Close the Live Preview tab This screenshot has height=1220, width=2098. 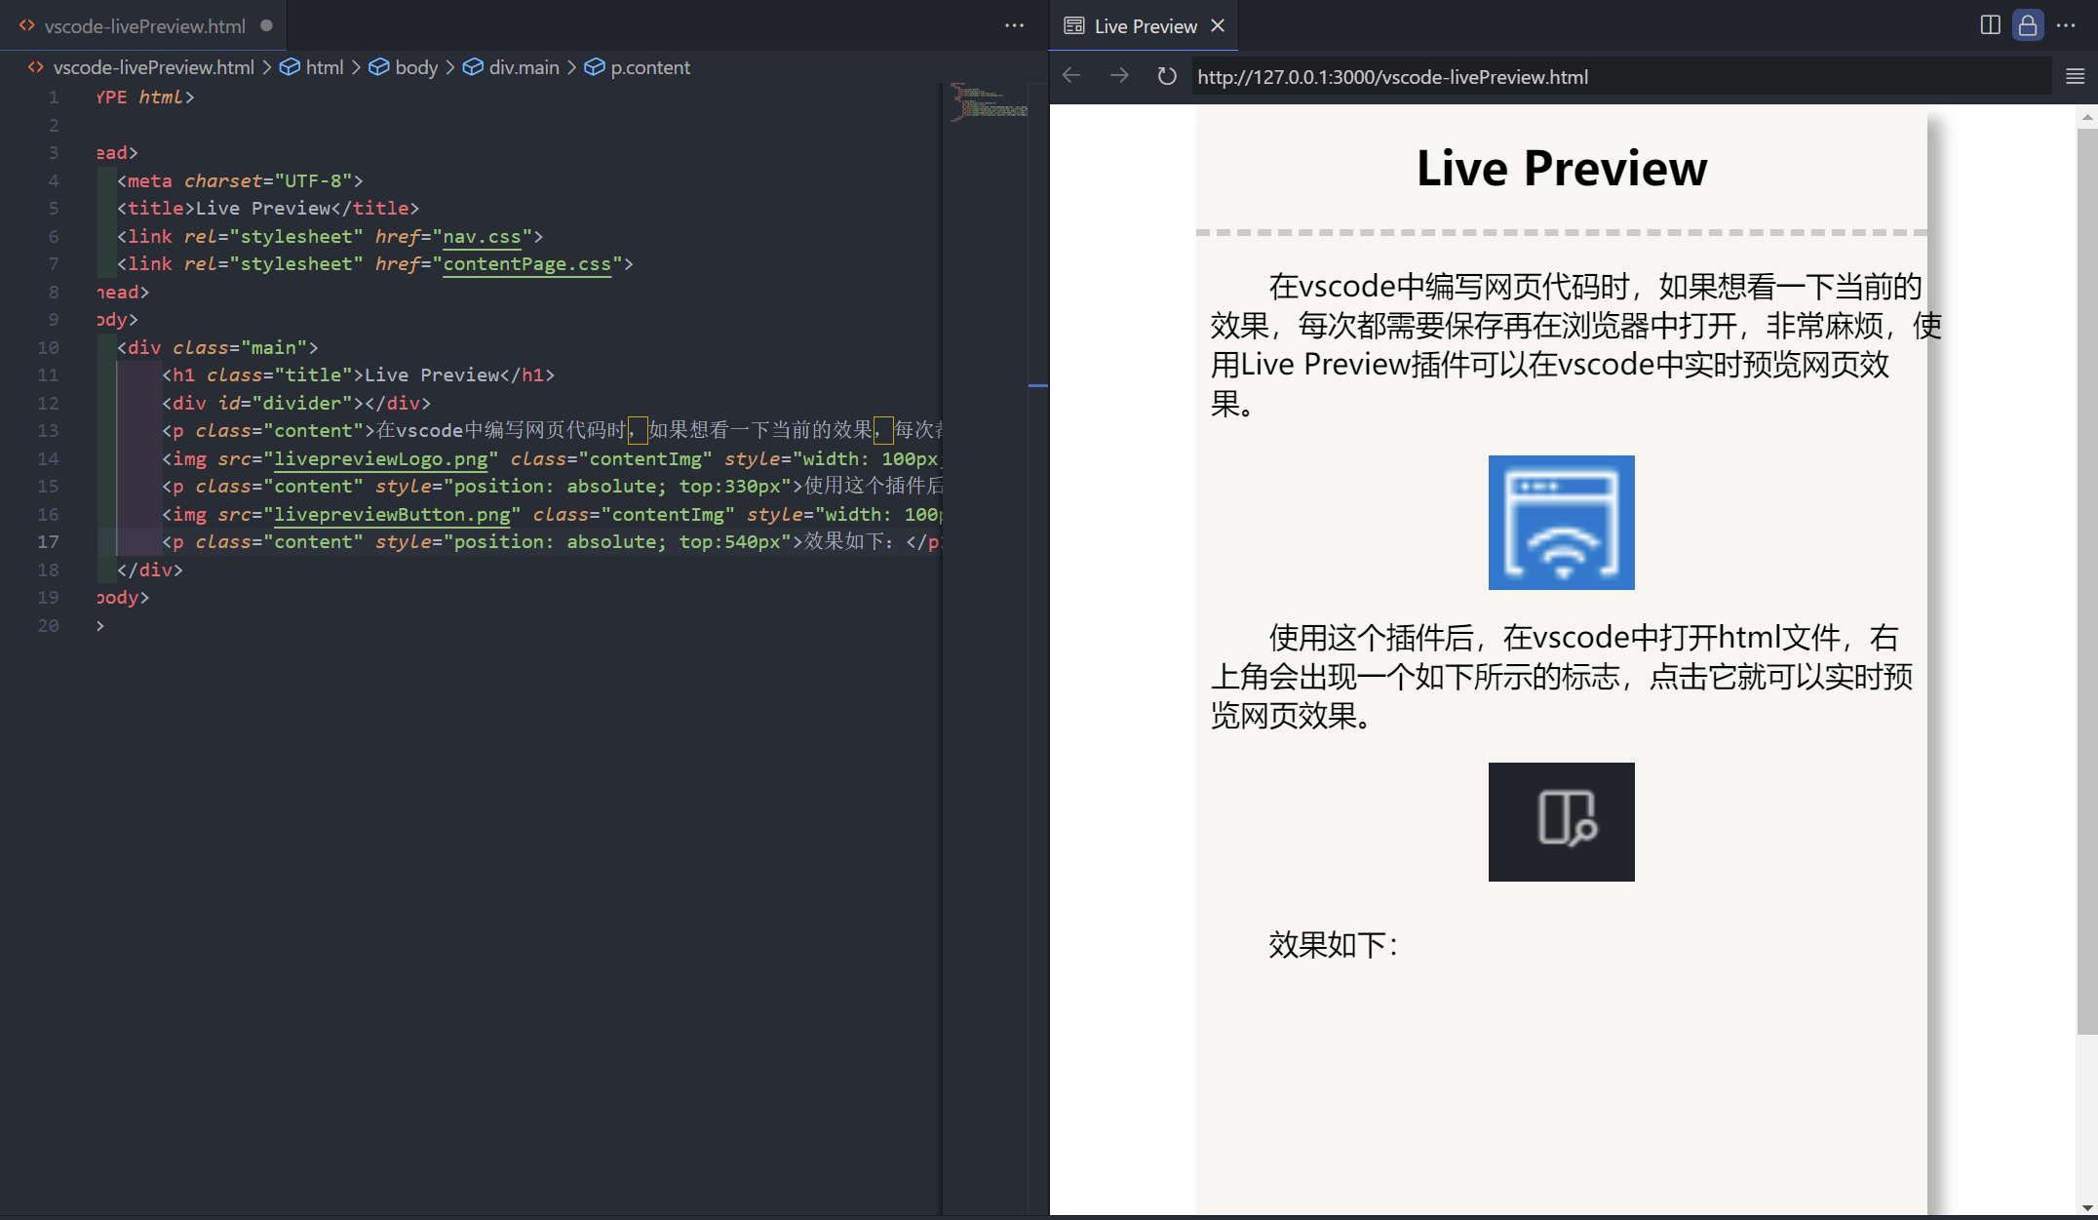coord(1218,25)
